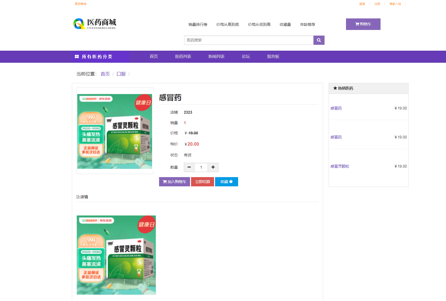
Task: Open the 留言板 page
Action: [x=273, y=57]
